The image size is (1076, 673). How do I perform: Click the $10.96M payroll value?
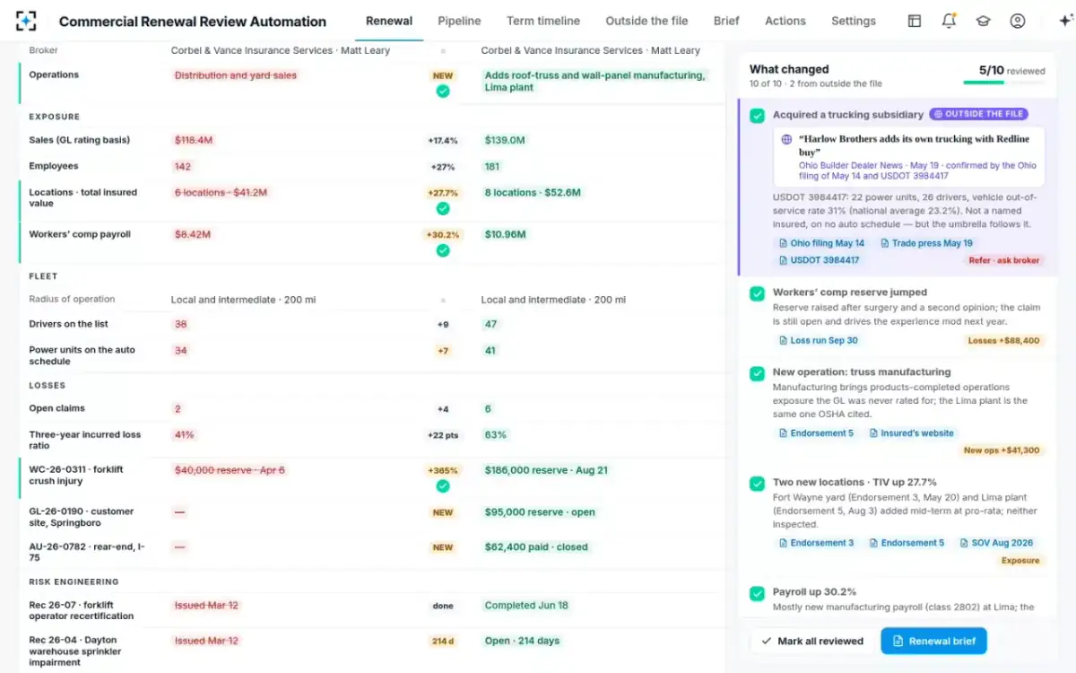(507, 234)
